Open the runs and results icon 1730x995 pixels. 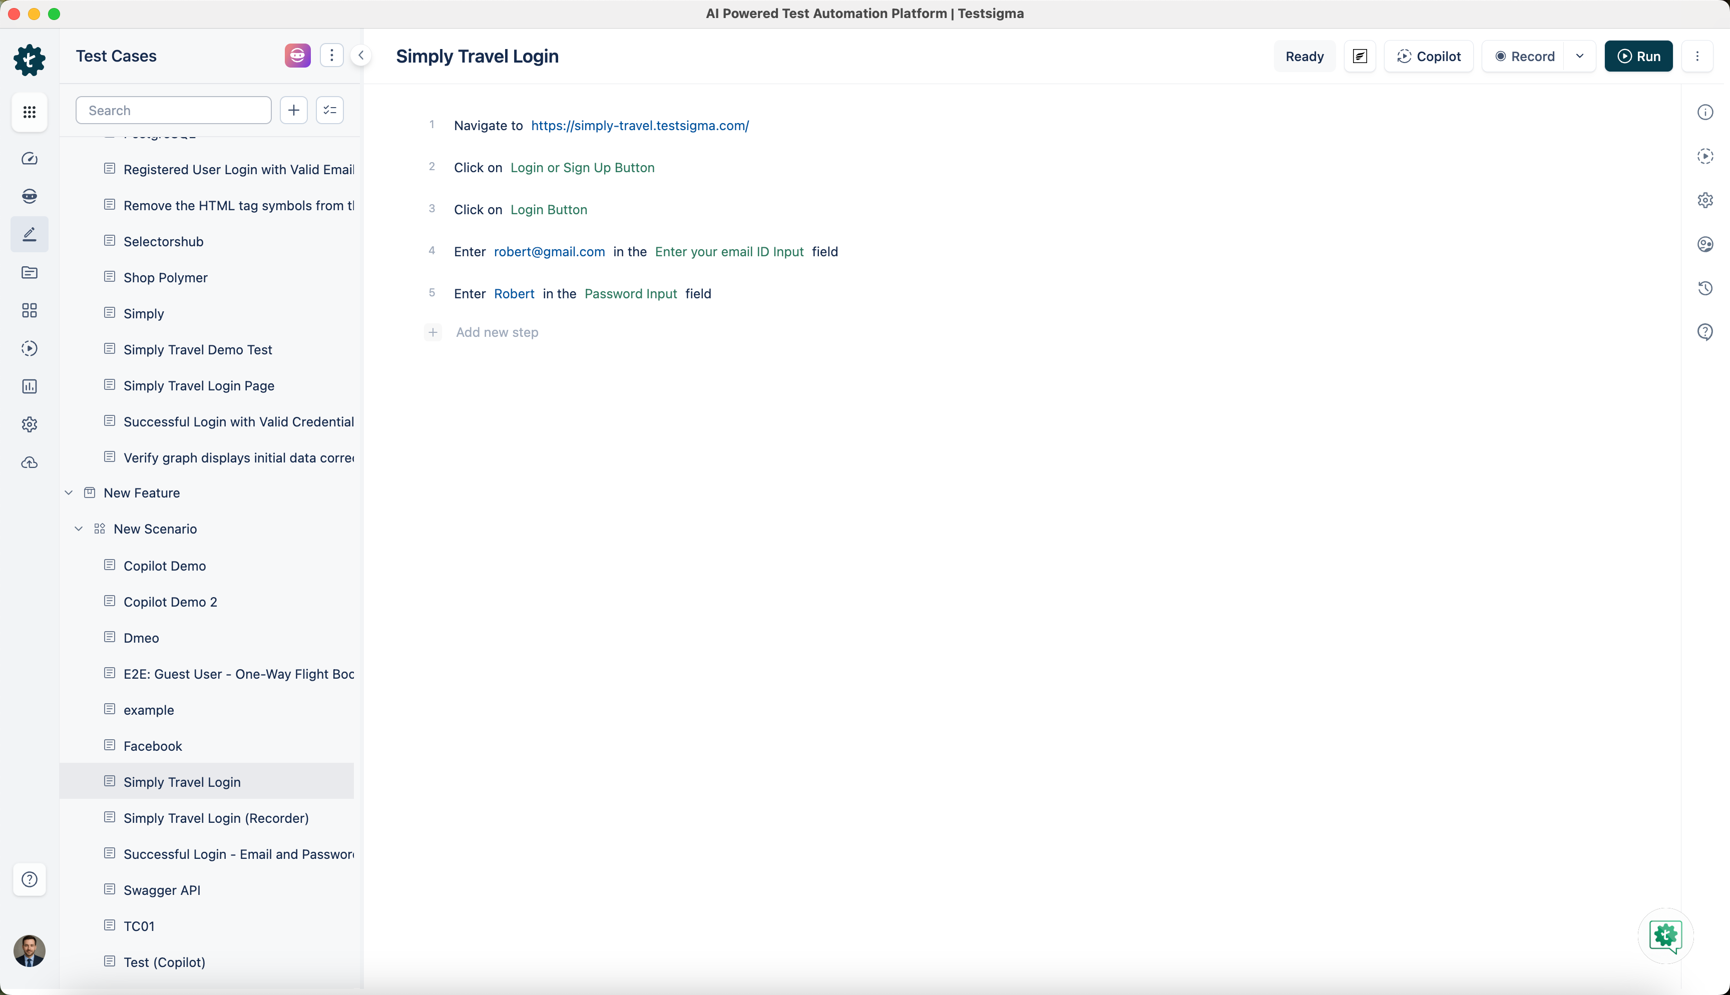pyautogui.click(x=30, y=348)
